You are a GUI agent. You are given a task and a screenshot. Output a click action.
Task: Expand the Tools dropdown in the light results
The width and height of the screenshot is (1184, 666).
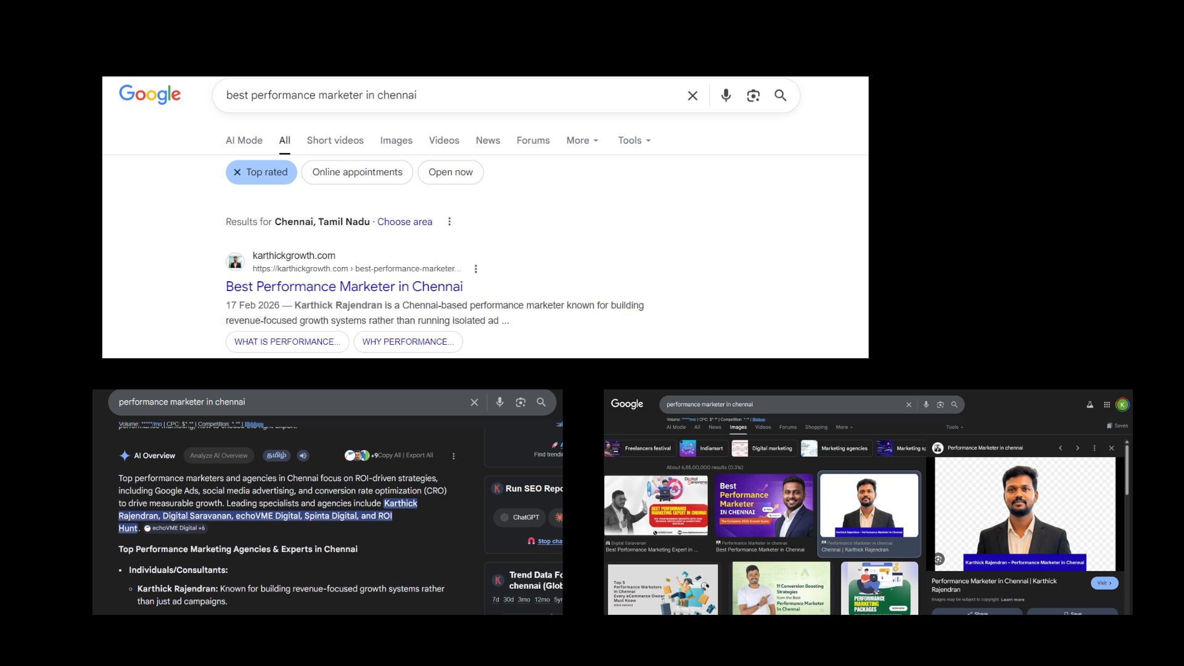coord(634,141)
